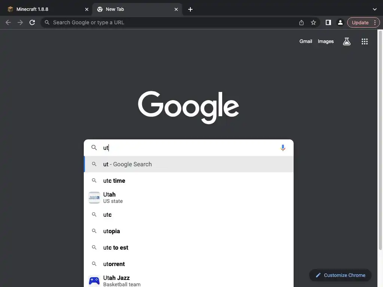Click the magnifier icon in the address bar

coord(47,22)
